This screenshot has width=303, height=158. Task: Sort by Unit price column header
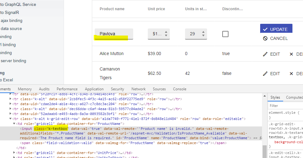coord(156,9)
